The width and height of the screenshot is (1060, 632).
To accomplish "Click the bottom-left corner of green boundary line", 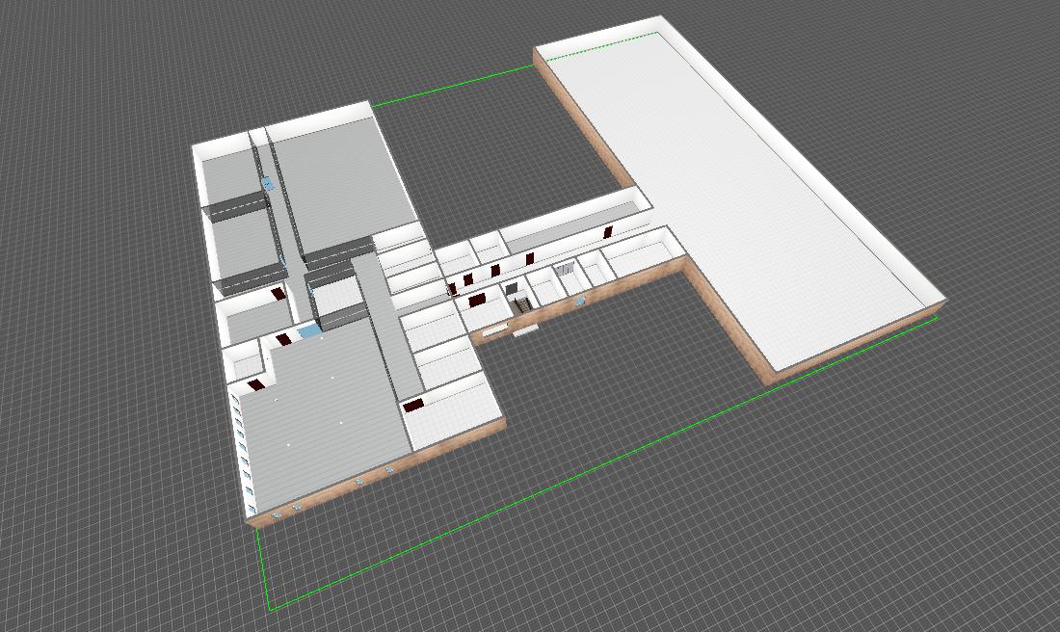I will click(x=270, y=609).
